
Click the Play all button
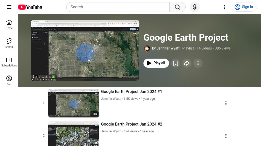156,63
